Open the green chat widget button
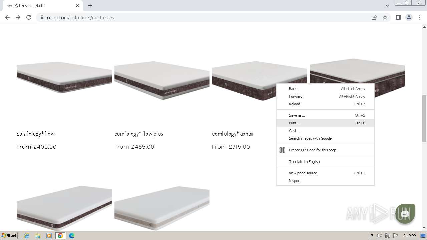The image size is (427, 240). [405, 214]
